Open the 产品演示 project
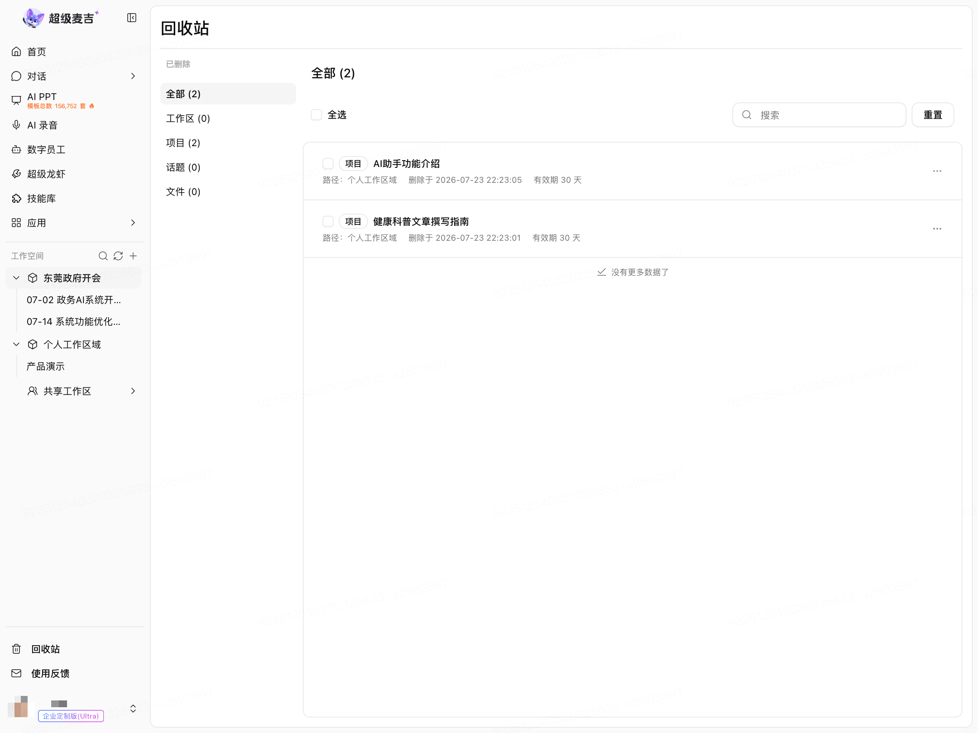978x733 pixels. pos(46,366)
